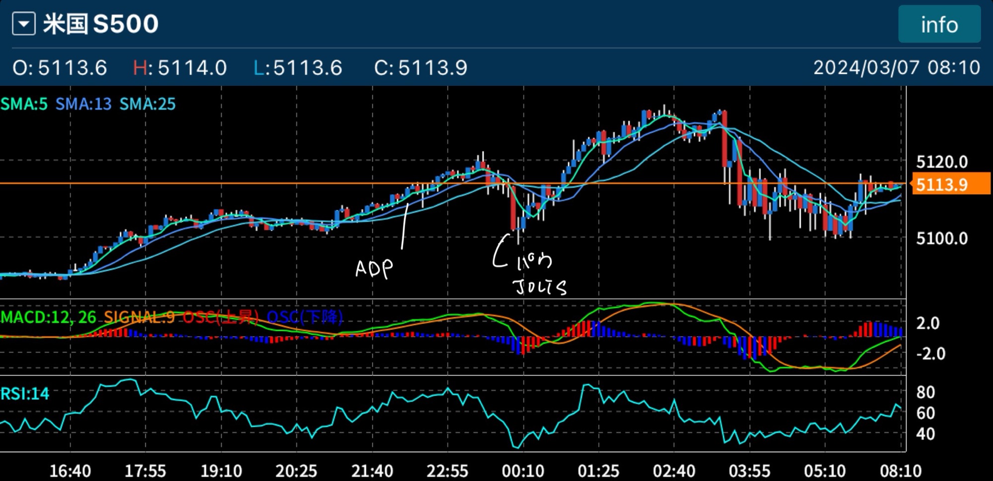Click the 5120.0 price axis label

click(941, 162)
